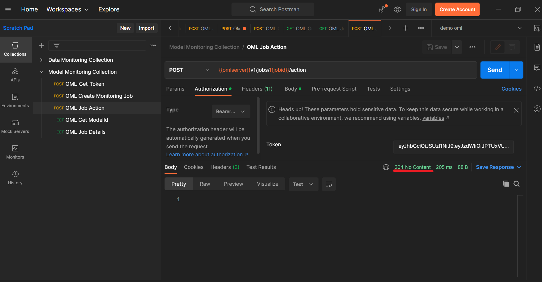The height and width of the screenshot is (282, 542).
Task: Open request more actions menu
Action: 472,47
